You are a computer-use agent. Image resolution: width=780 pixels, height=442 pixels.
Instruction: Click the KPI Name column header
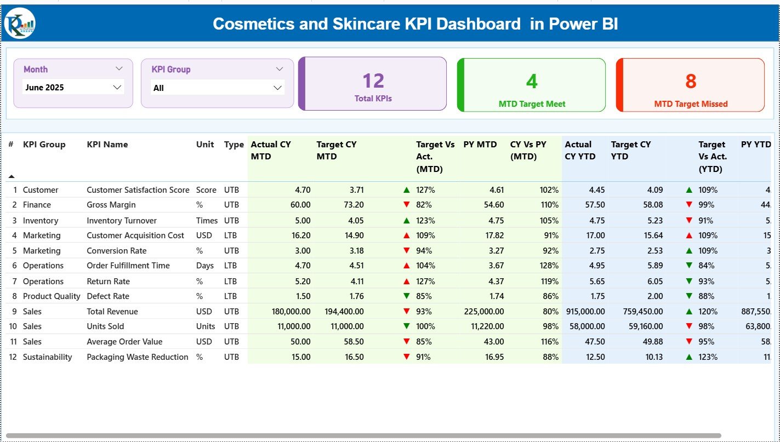(x=106, y=145)
